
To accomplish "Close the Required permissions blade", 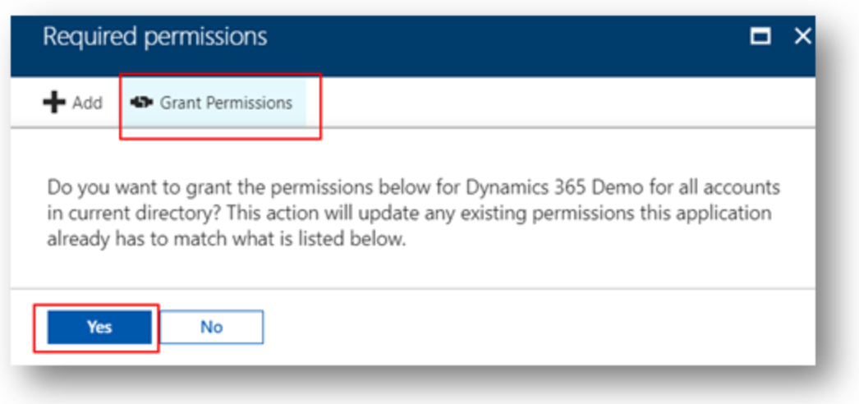I will pyautogui.click(x=802, y=37).
